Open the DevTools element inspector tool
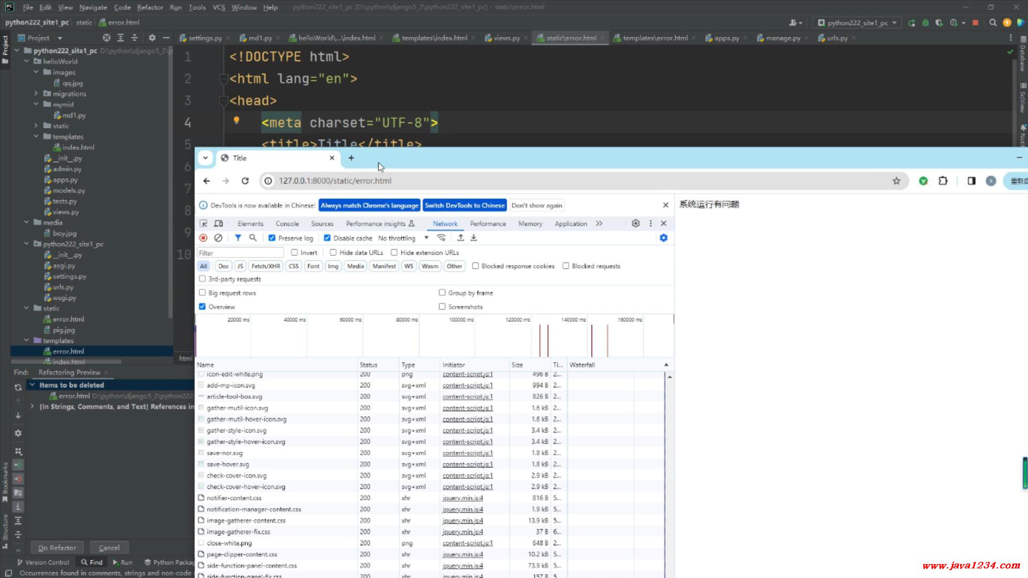The image size is (1028, 578). pyautogui.click(x=203, y=224)
